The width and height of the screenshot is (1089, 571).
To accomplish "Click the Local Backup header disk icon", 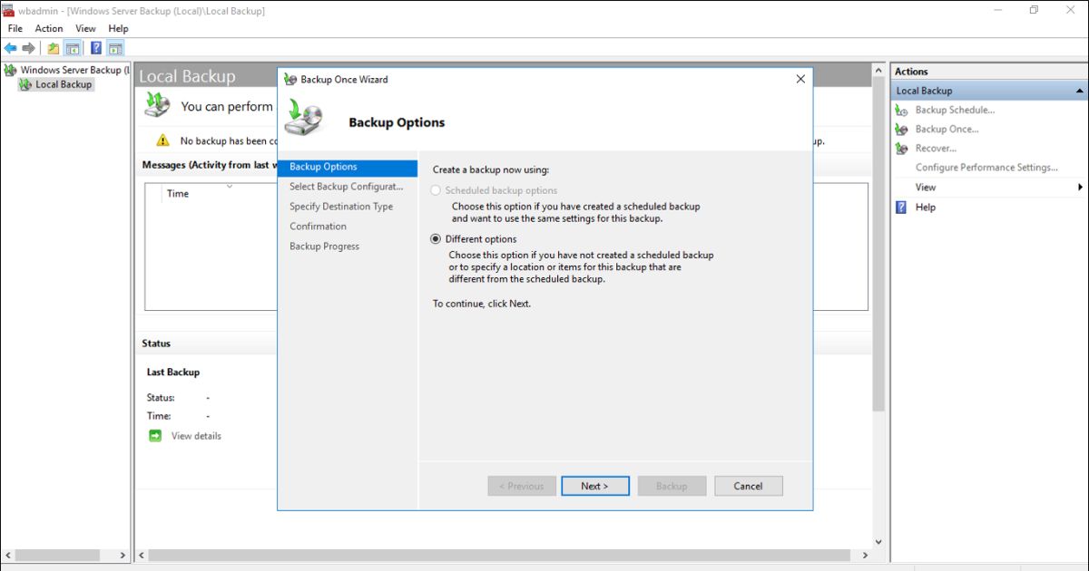I will pos(157,106).
